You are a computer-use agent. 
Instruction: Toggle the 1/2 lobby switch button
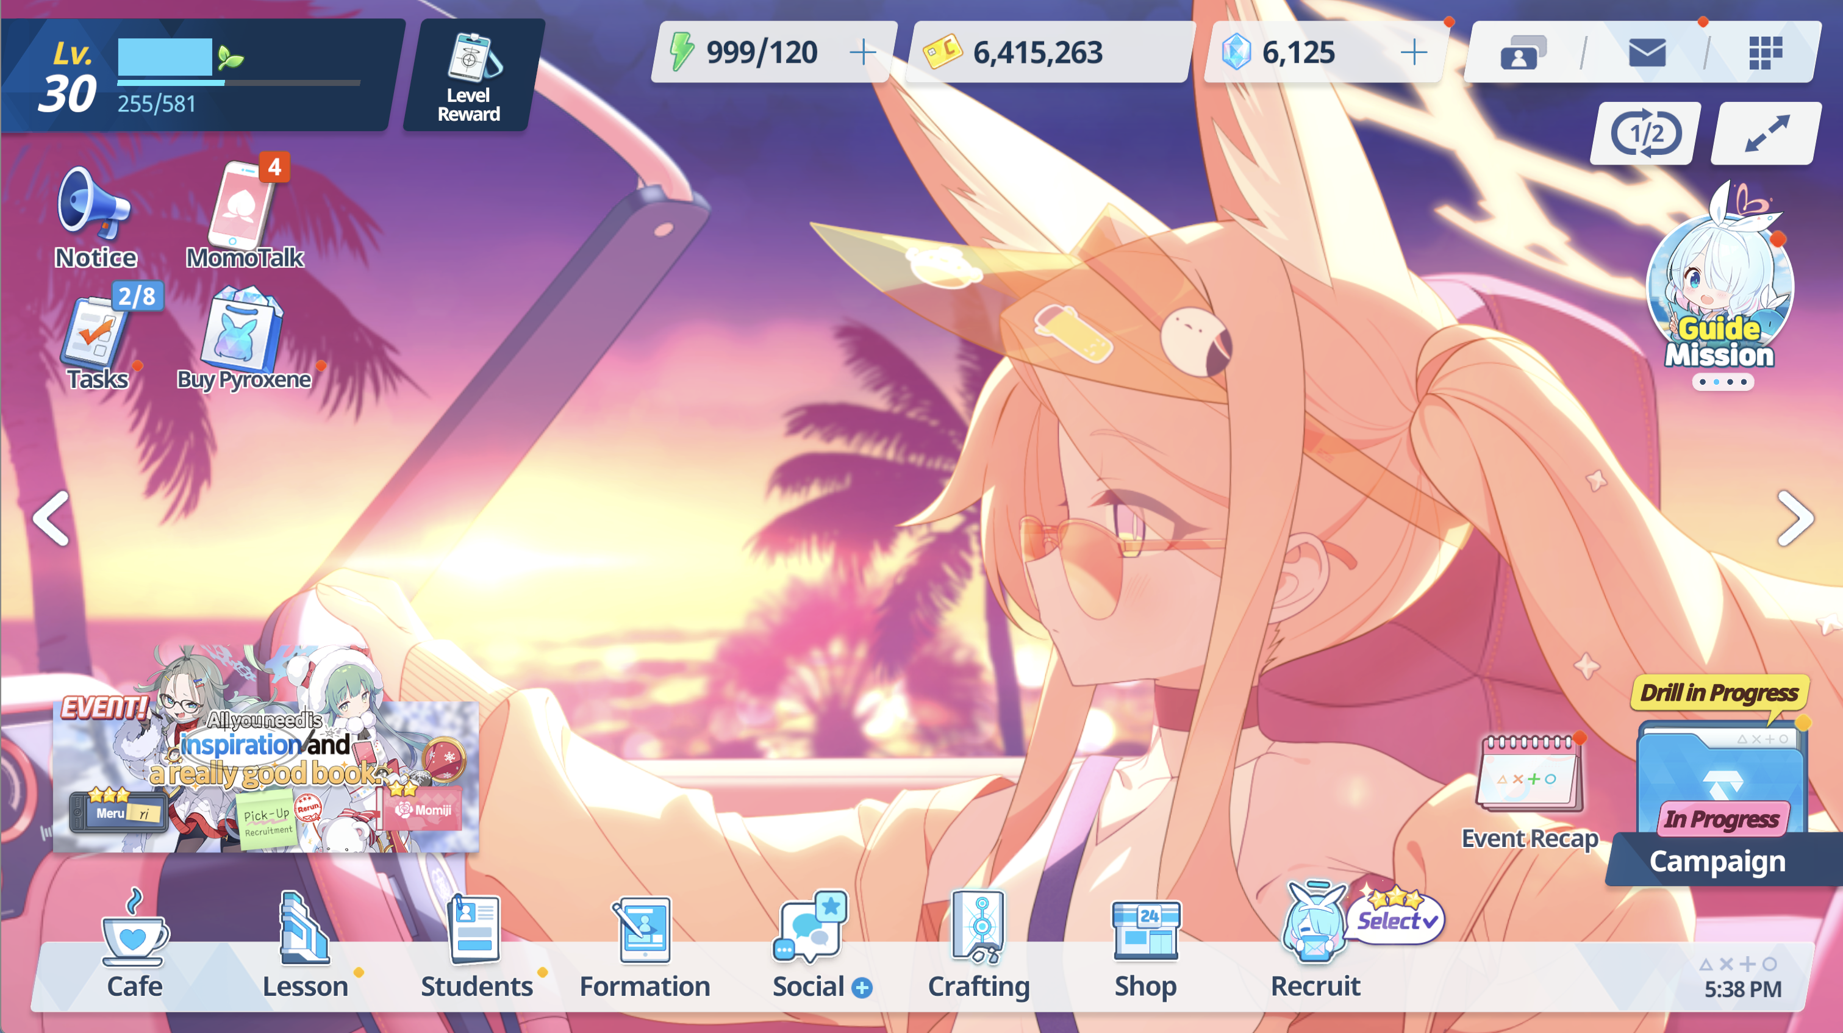tap(1645, 133)
